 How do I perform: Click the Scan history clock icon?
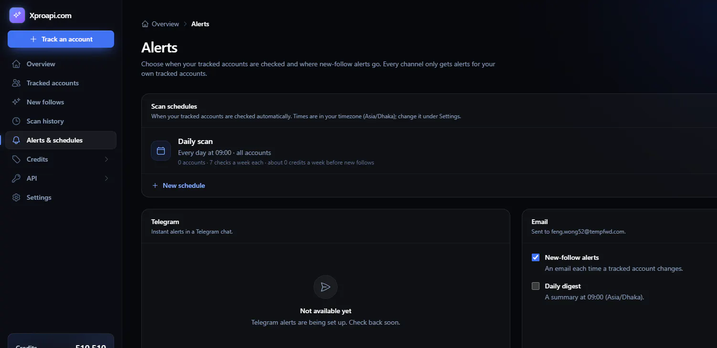[x=16, y=121]
